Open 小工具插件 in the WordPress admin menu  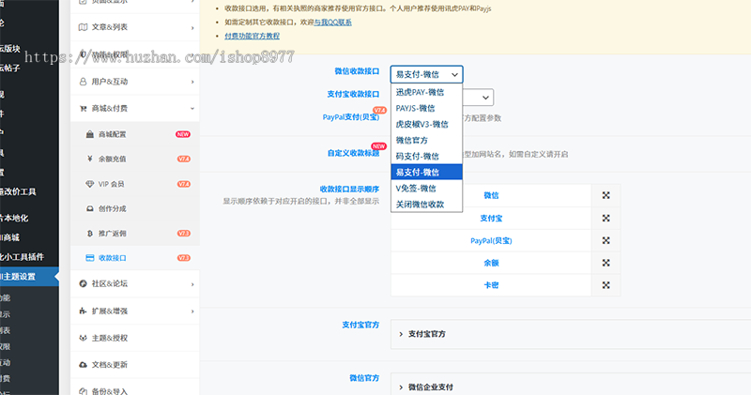(x=22, y=257)
